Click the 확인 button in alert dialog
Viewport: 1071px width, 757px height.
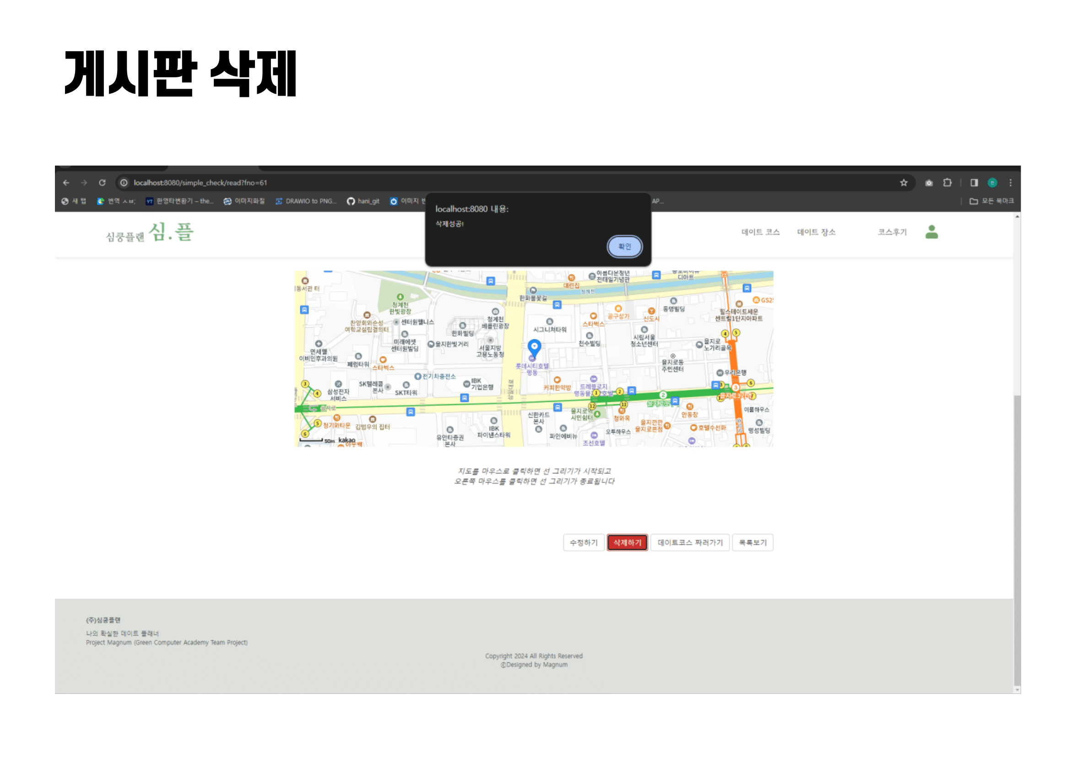pos(624,246)
